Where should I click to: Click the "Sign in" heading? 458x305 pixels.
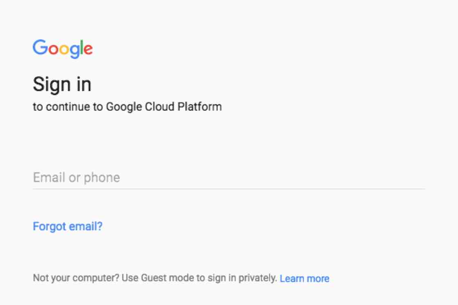pos(62,85)
